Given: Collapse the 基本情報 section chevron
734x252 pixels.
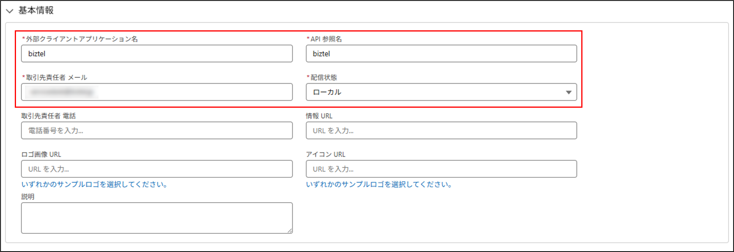Looking at the screenshot, I should tap(9, 11).
